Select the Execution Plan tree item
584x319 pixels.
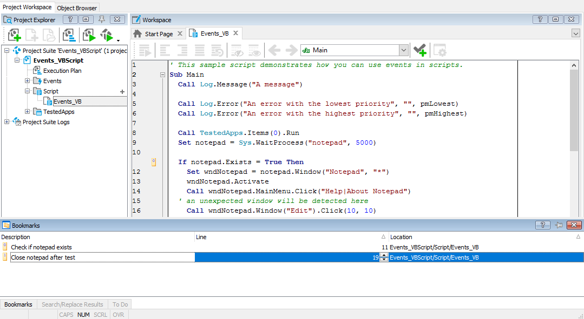coord(62,71)
